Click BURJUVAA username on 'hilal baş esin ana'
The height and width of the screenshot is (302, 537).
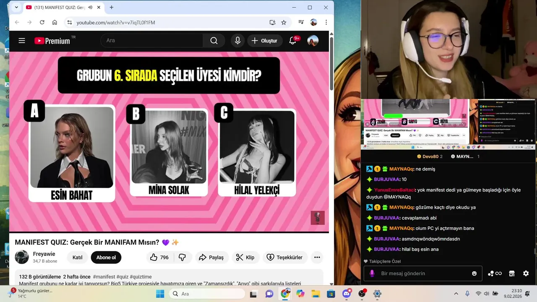[x=386, y=249]
